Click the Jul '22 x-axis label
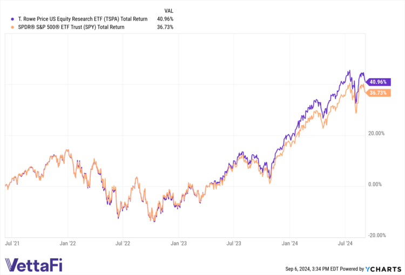This screenshot has height=275, width=405. pyautogui.click(x=123, y=244)
